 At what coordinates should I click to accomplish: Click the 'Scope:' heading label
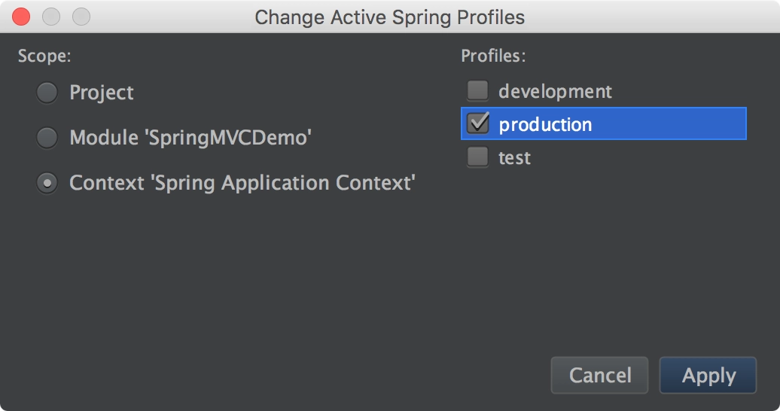coord(44,56)
